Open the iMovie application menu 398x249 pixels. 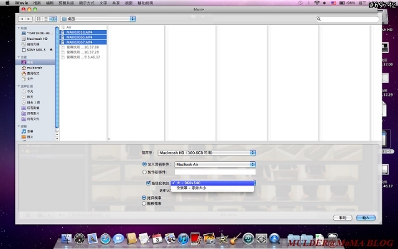[x=22, y=3]
